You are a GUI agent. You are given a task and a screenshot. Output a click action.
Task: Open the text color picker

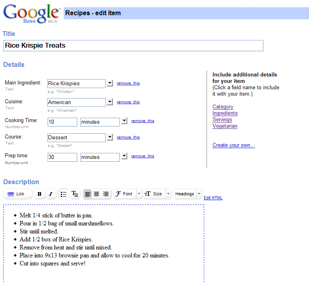(75, 194)
